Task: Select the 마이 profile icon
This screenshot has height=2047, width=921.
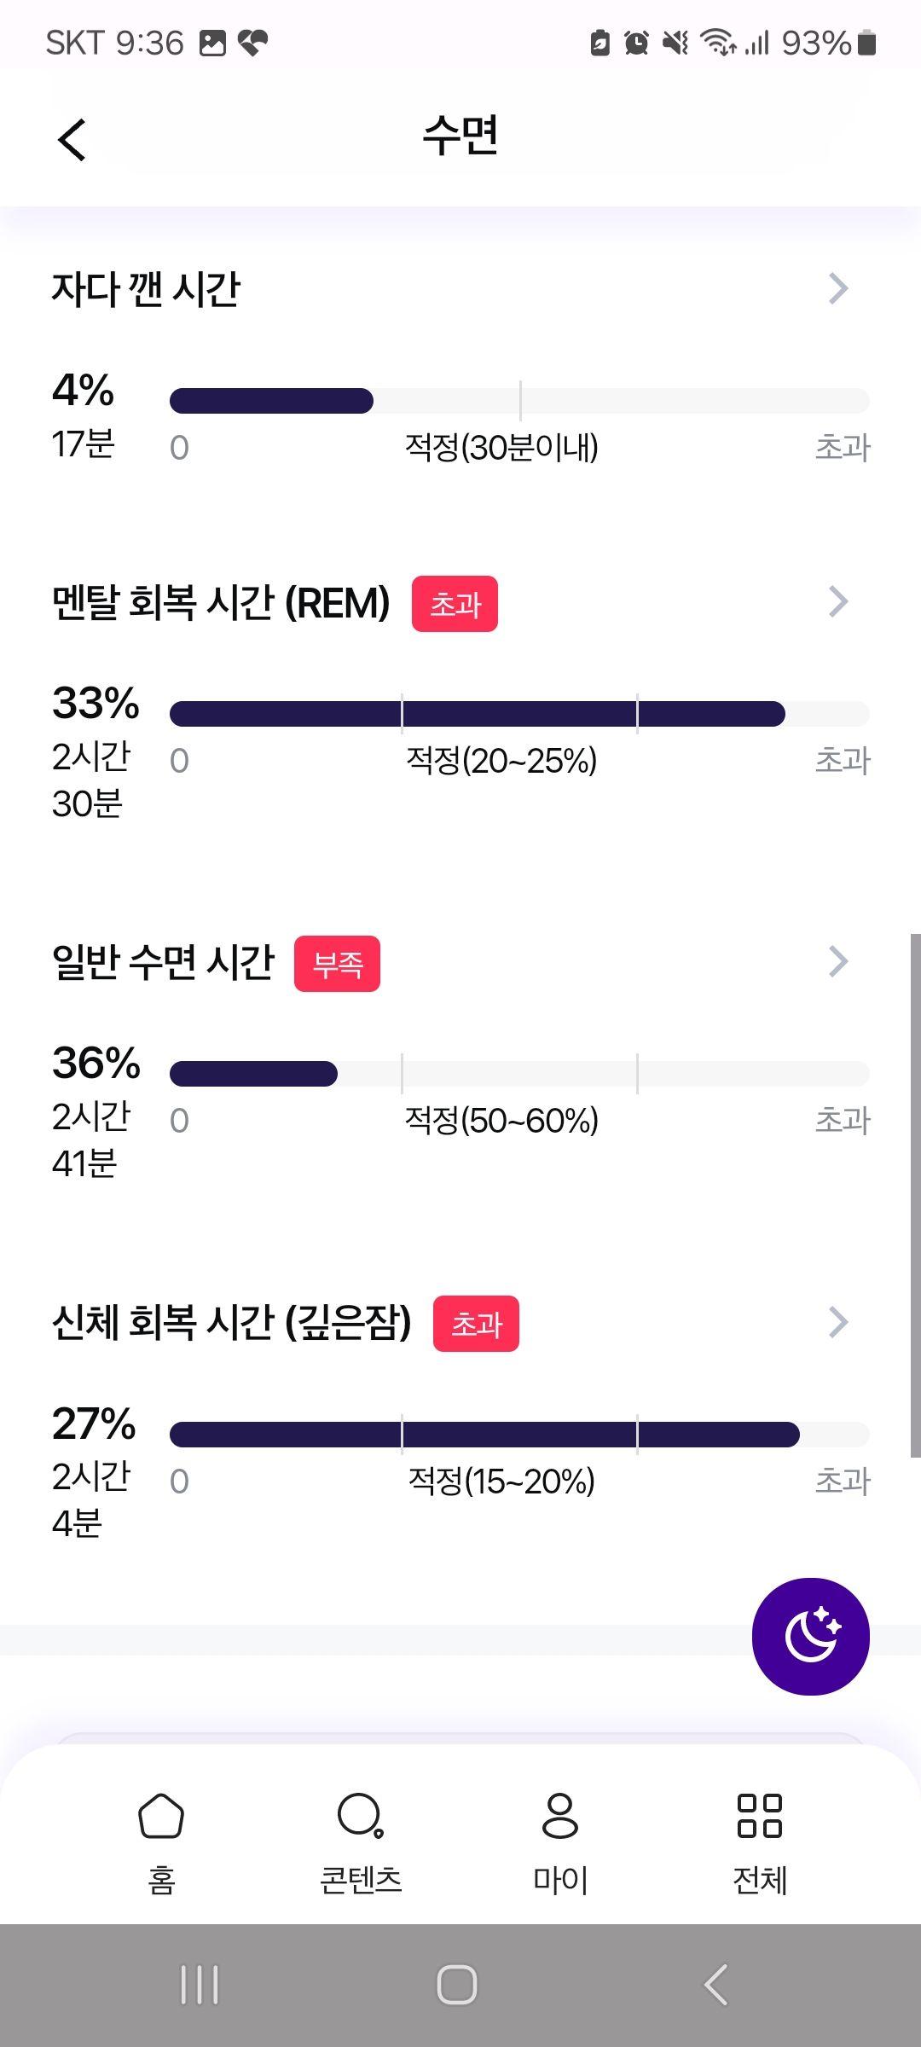Action: [560, 1815]
